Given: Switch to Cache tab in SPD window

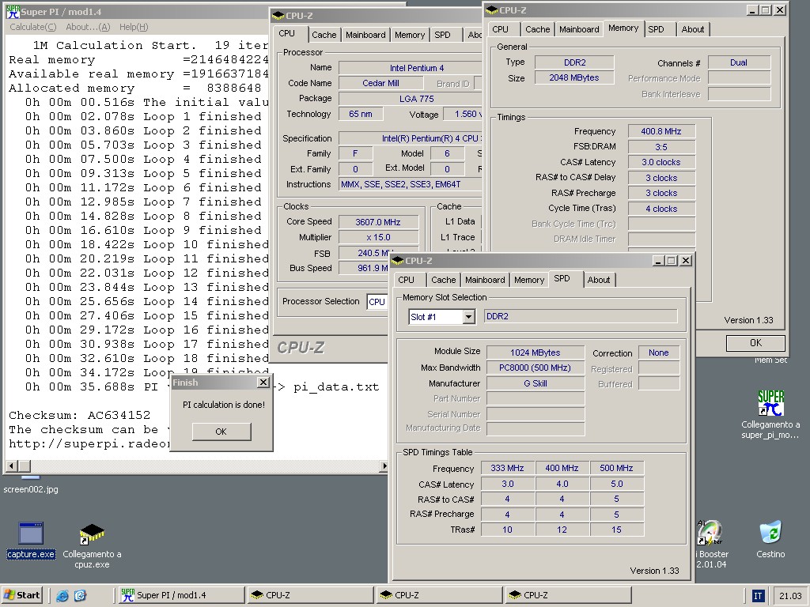Looking at the screenshot, I should tap(443, 280).
